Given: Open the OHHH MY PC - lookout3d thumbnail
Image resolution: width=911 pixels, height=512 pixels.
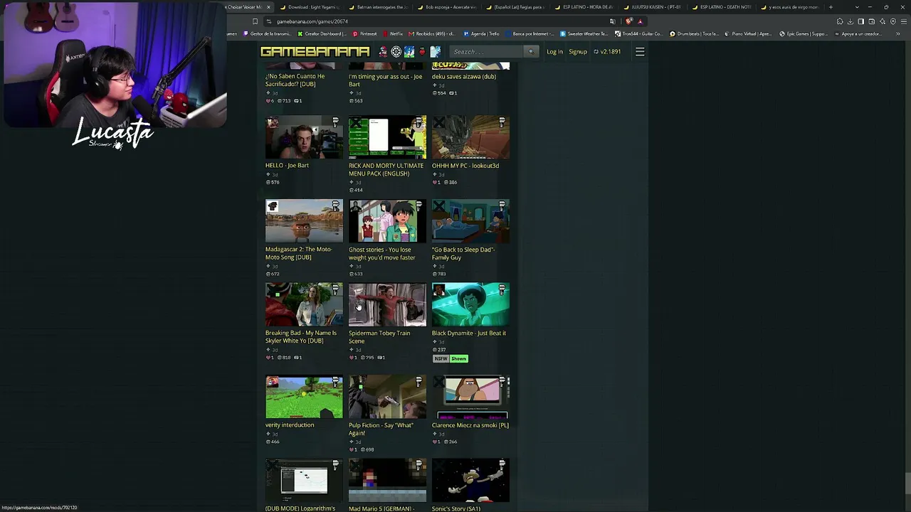Looking at the screenshot, I should coord(470,138).
